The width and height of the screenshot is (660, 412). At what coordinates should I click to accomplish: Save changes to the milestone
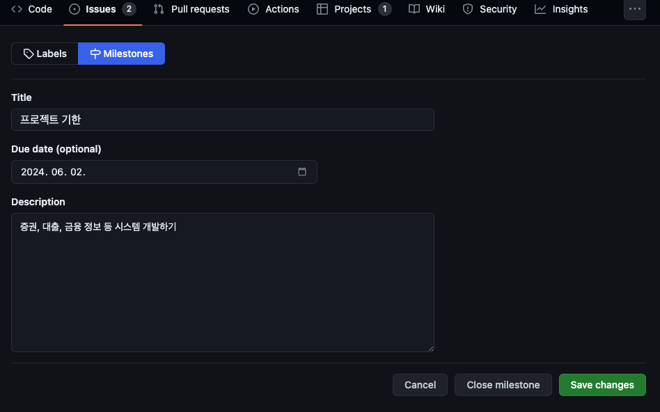(602, 385)
